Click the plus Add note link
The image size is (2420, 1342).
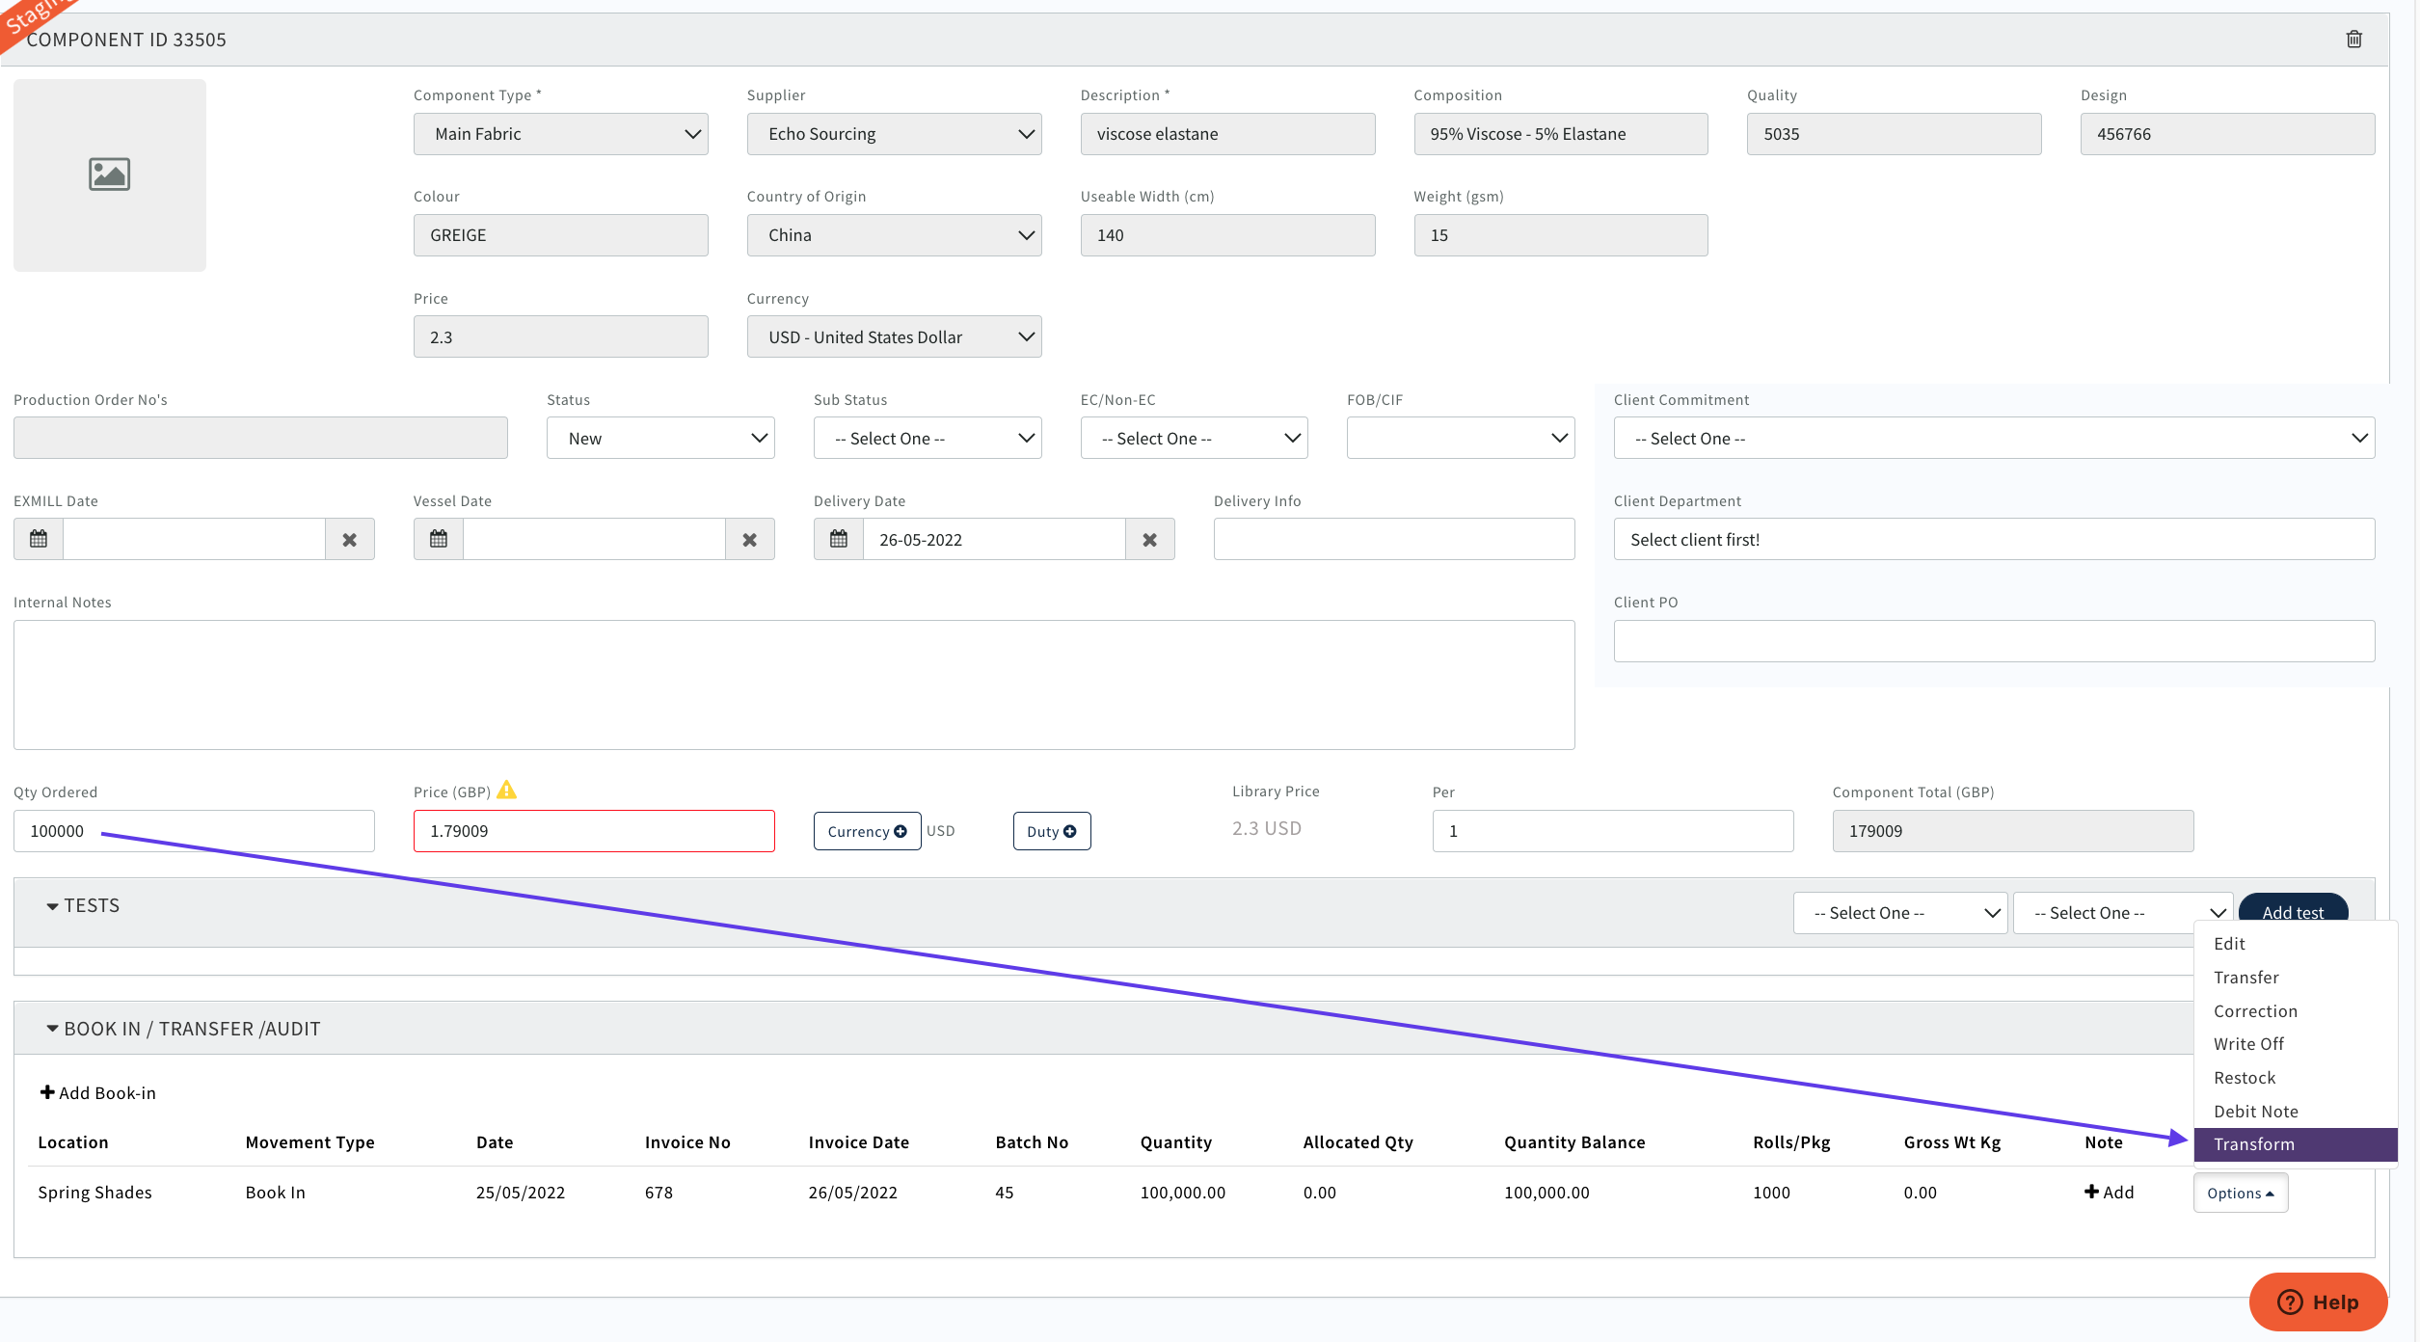(2109, 1193)
